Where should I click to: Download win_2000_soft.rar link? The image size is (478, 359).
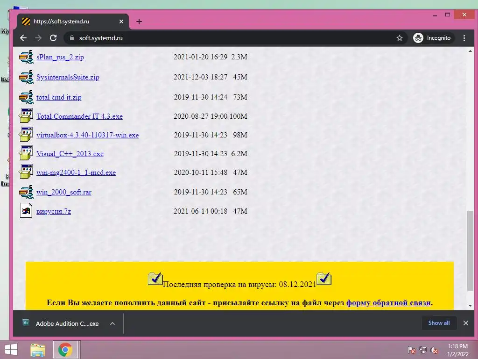[63, 192]
